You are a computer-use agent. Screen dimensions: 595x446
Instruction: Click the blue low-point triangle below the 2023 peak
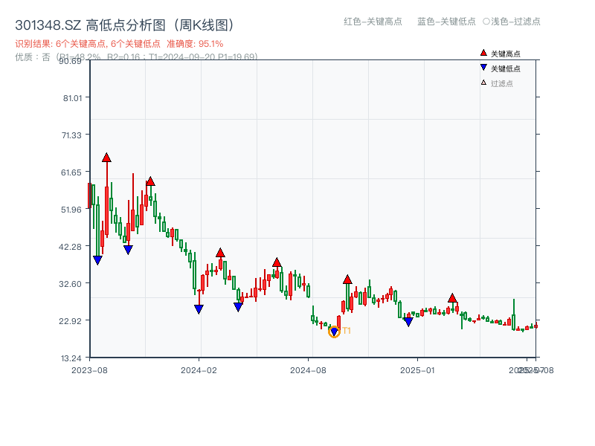(x=97, y=259)
